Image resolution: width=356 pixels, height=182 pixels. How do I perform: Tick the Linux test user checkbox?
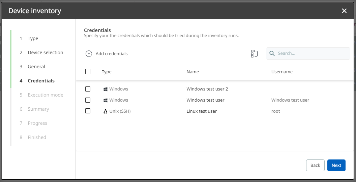click(88, 111)
